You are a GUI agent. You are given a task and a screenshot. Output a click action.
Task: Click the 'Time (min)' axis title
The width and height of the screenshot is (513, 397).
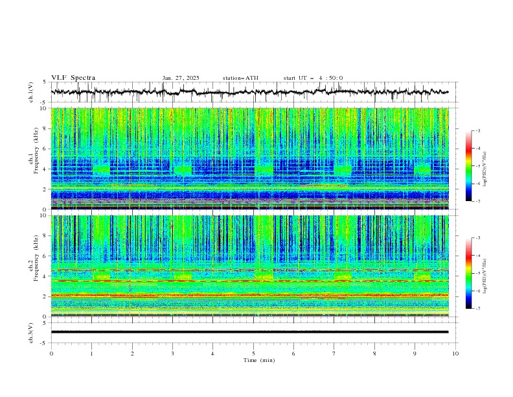(259, 360)
